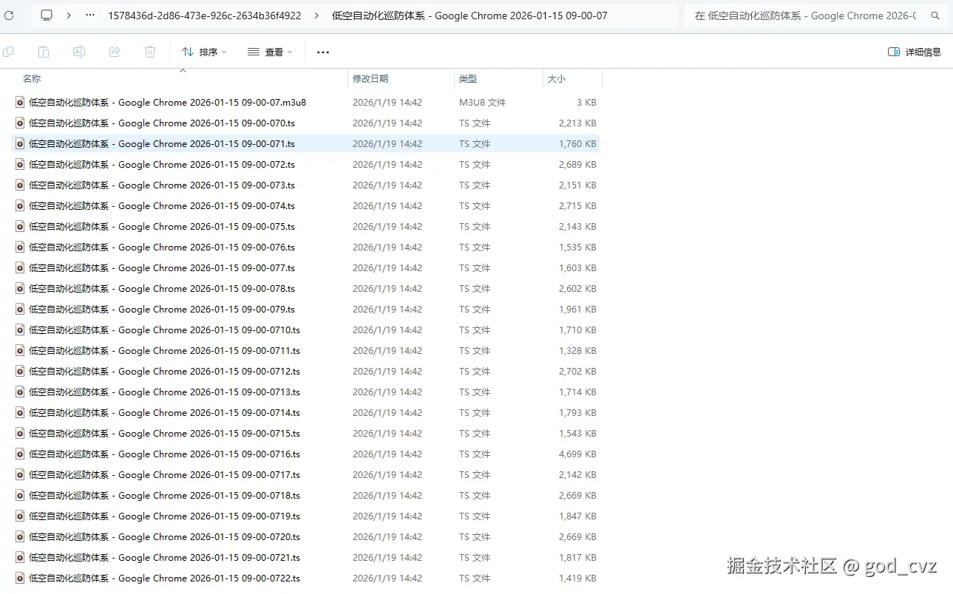
Task: Click the file icon of 09-00-070.ts
Action: 20,123
